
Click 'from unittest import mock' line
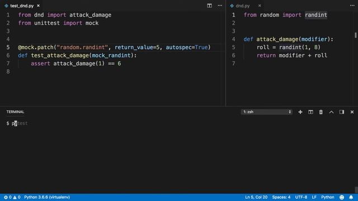point(58,23)
